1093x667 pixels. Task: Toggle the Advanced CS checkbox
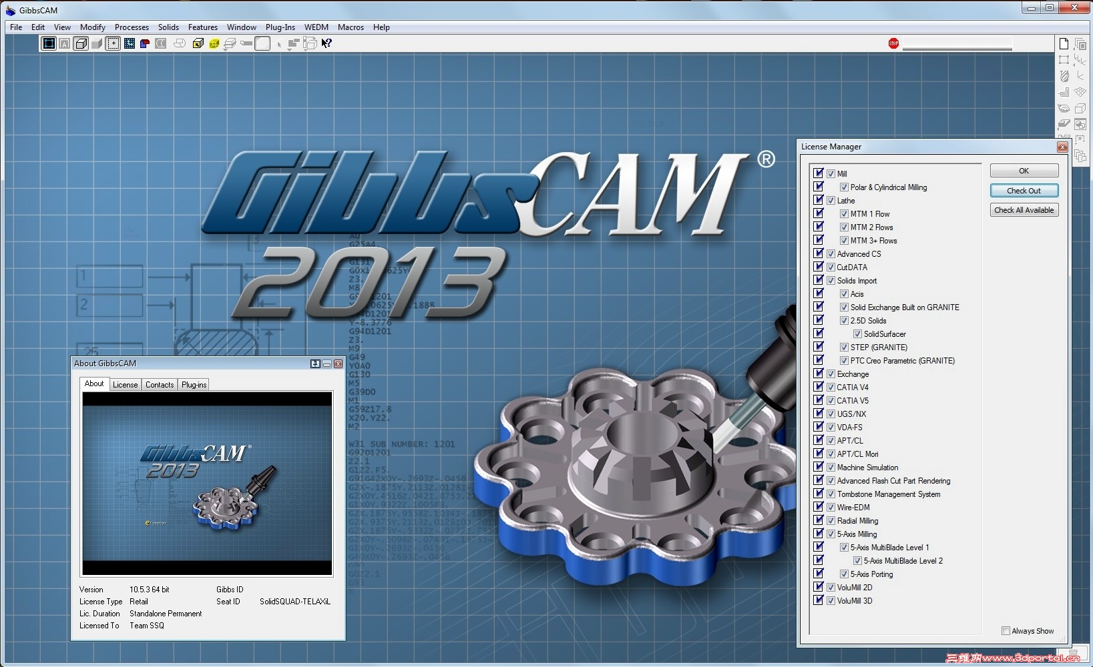tap(831, 253)
